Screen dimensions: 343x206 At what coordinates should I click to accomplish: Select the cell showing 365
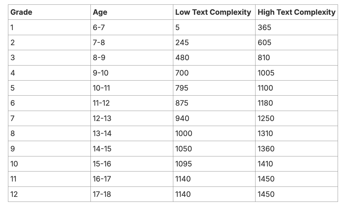click(296, 27)
